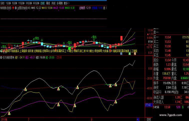Click the 芯片 concept tag
The width and height of the screenshot is (189, 121).
[x=111, y=51]
